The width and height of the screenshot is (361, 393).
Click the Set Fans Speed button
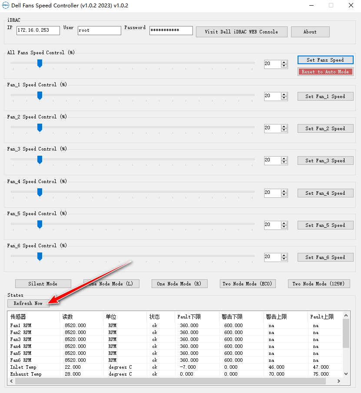click(325, 60)
